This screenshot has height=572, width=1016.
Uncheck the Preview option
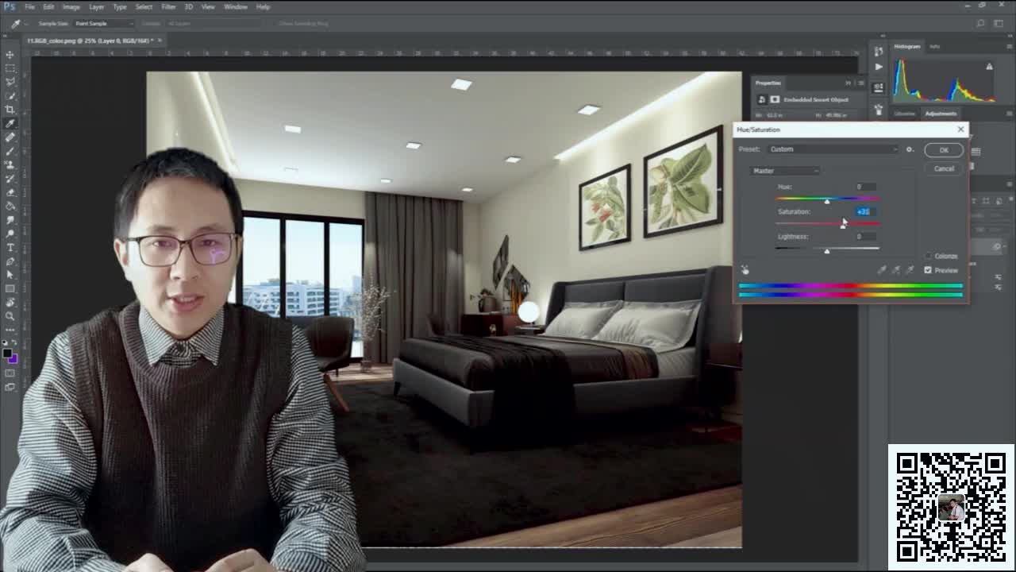coord(928,270)
